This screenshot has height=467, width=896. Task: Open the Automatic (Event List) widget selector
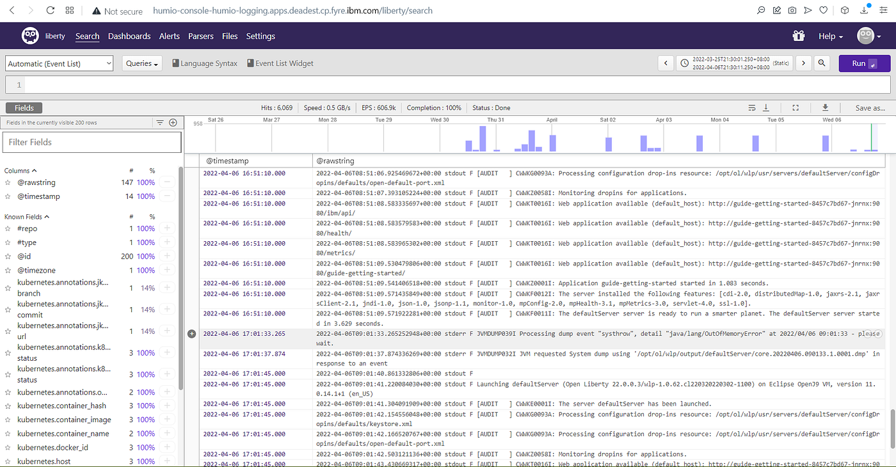point(60,63)
